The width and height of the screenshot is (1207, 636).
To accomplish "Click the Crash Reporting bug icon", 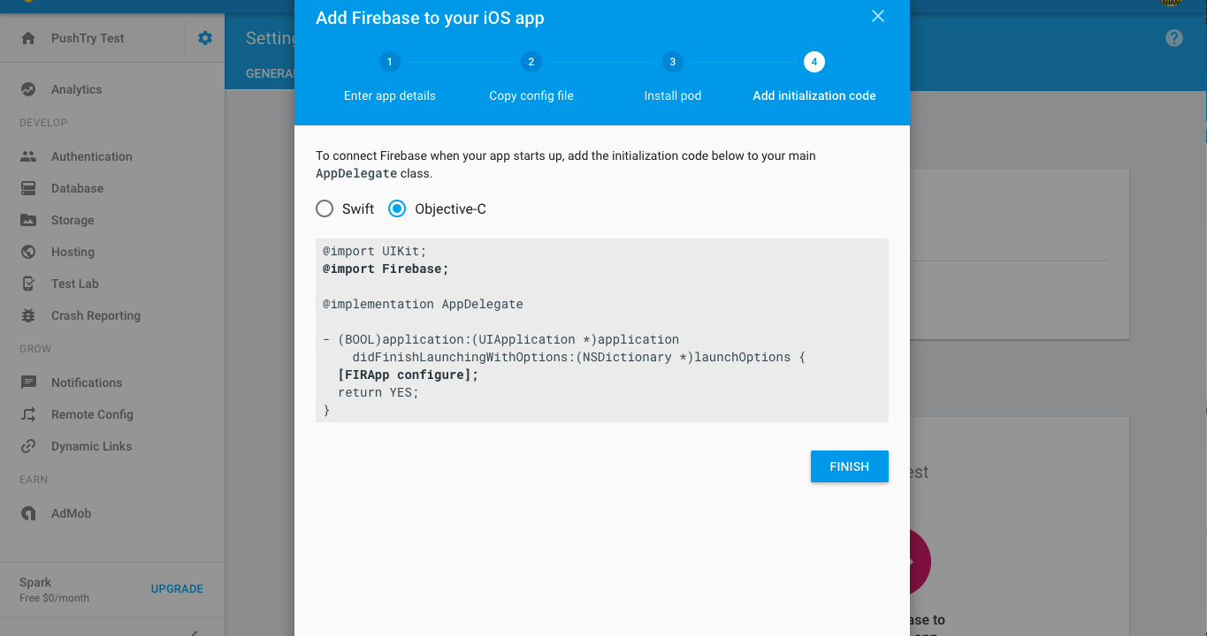I will 28,315.
